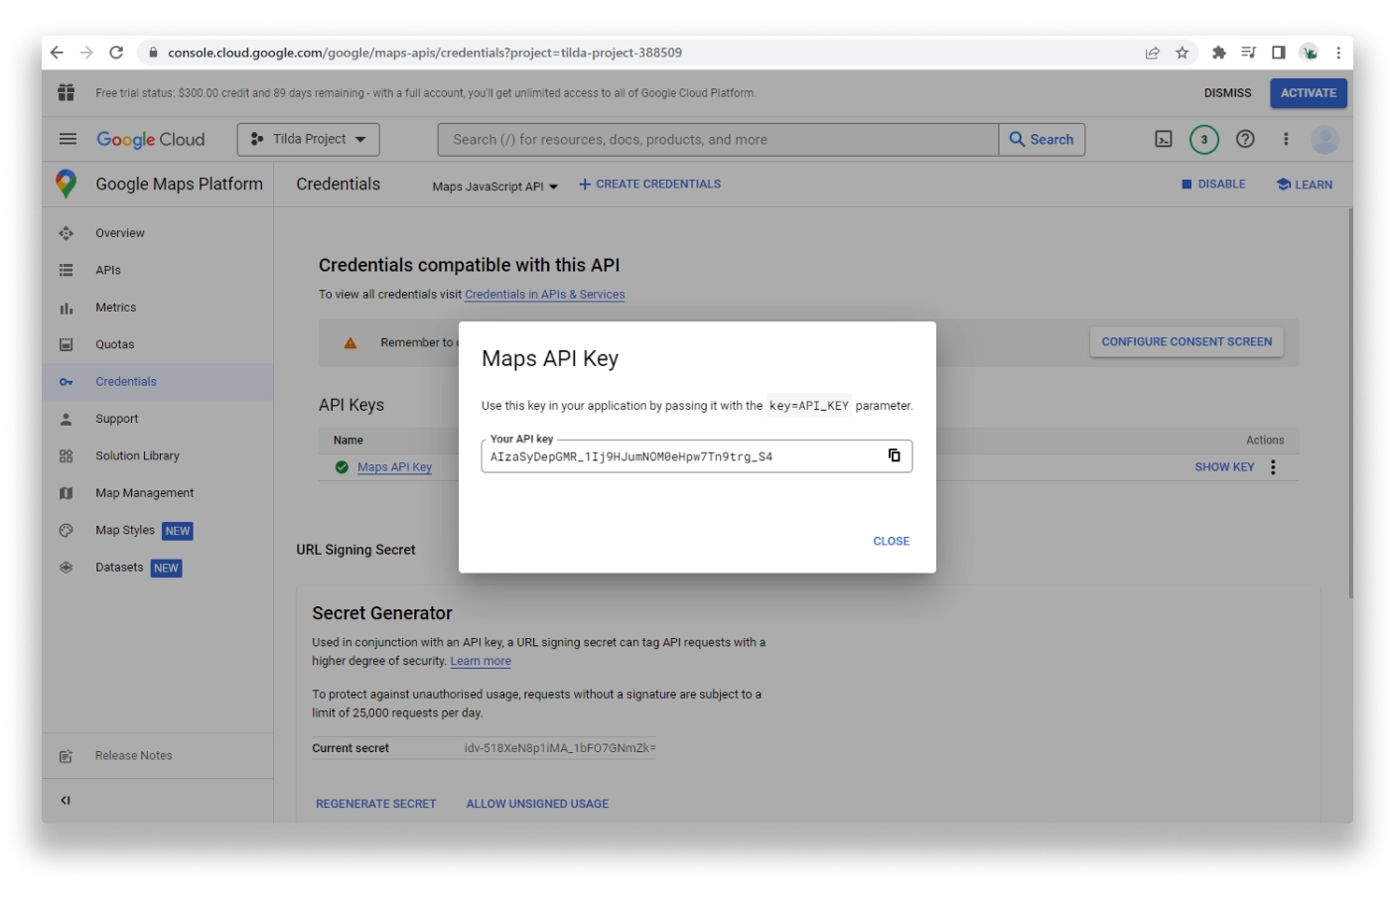Open the Google account avatar
1396x900 pixels.
click(x=1325, y=139)
